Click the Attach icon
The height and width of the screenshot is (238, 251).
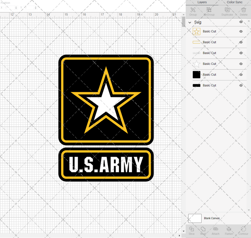215,230
